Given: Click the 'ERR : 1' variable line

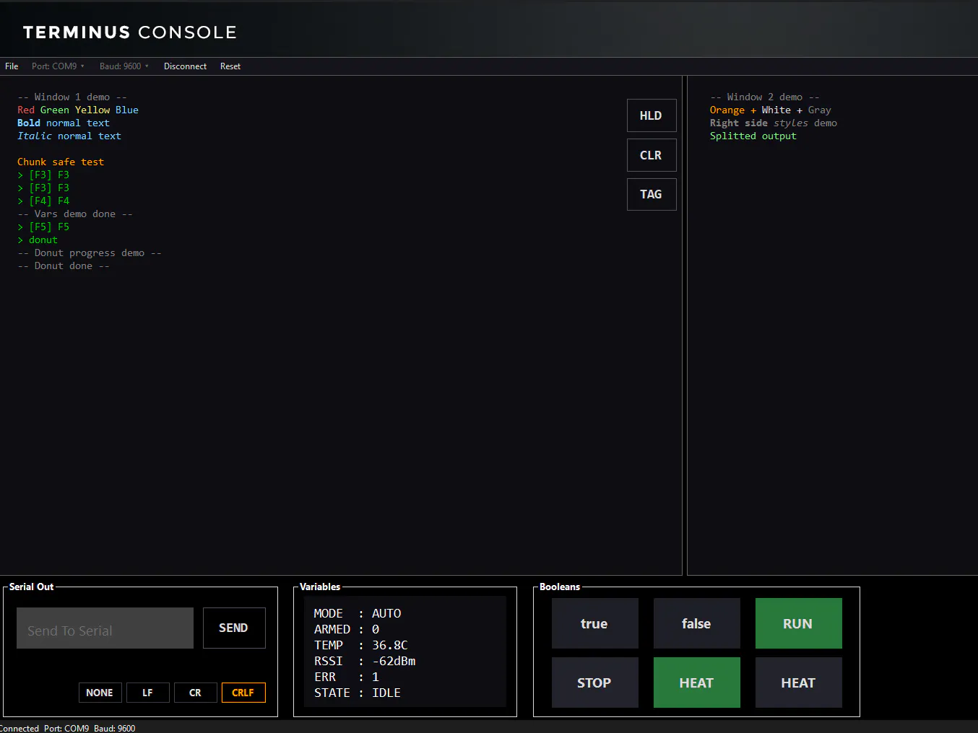Looking at the screenshot, I should pos(347,677).
